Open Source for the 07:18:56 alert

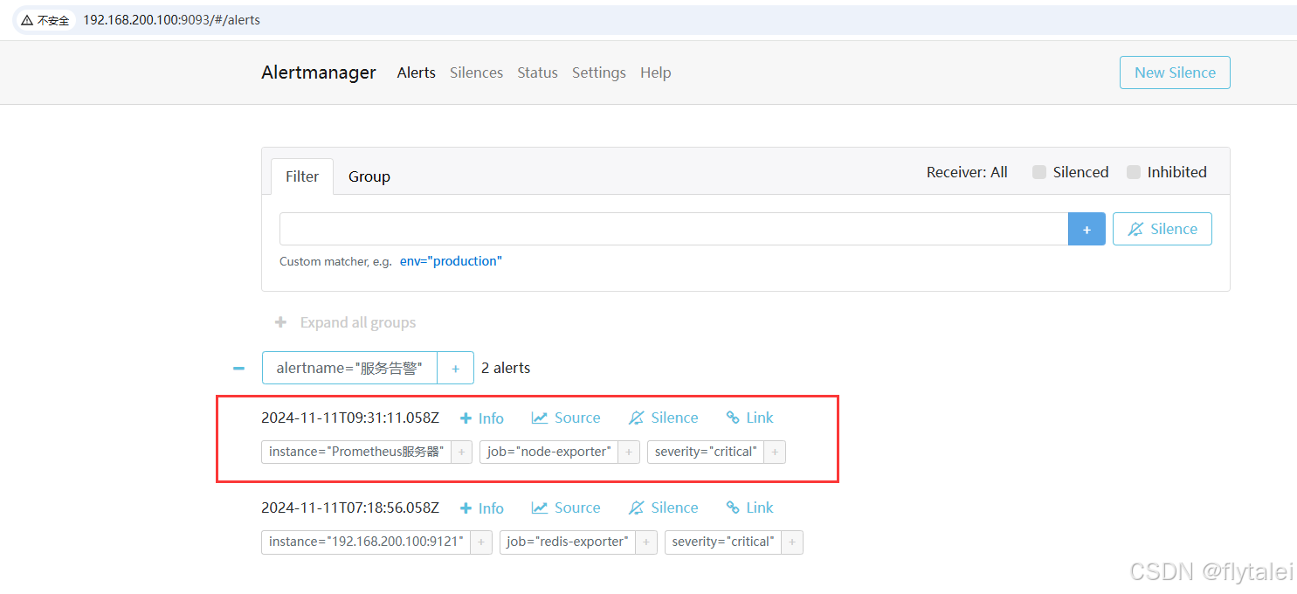(566, 508)
